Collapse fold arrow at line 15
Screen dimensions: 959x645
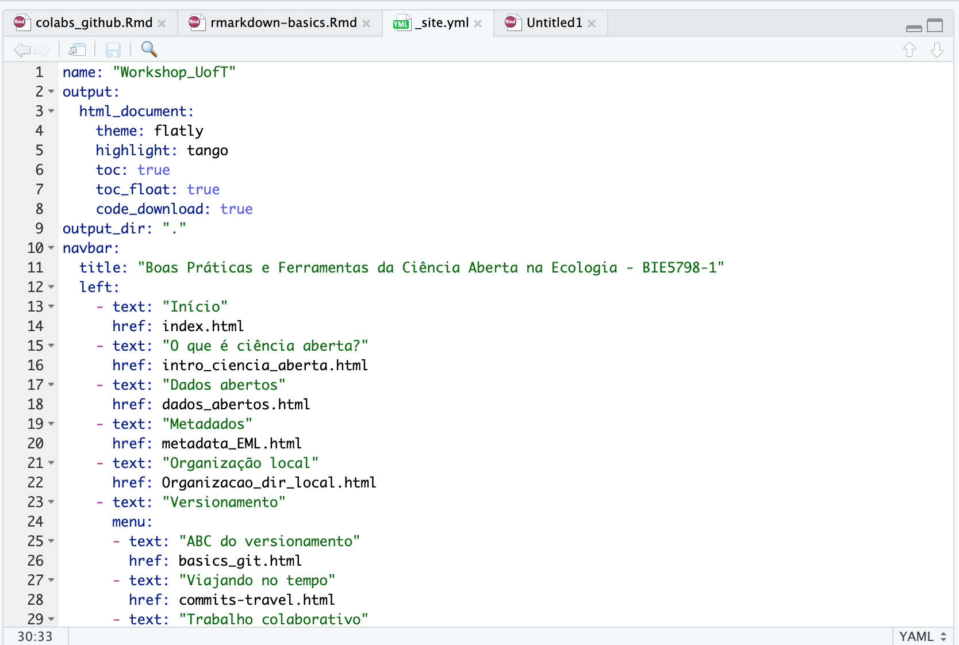coord(51,346)
